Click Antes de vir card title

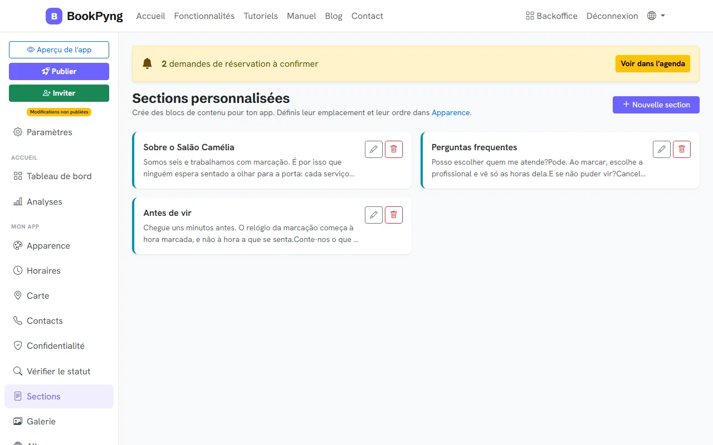(x=168, y=213)
